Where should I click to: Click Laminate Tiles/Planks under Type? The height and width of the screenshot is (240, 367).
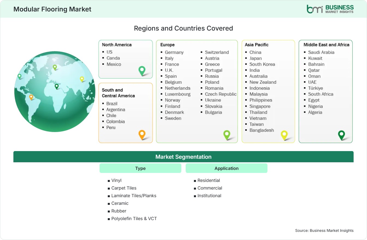click(x=134, y=196)
